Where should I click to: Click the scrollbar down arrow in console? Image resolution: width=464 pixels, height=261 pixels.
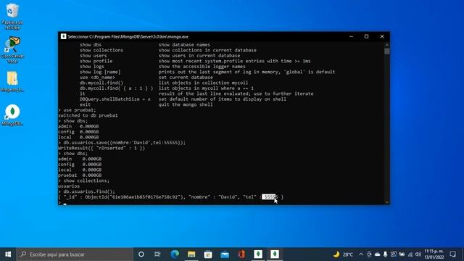386,202
